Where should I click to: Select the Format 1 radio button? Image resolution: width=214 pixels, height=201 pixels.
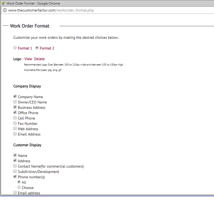(15, 48)
